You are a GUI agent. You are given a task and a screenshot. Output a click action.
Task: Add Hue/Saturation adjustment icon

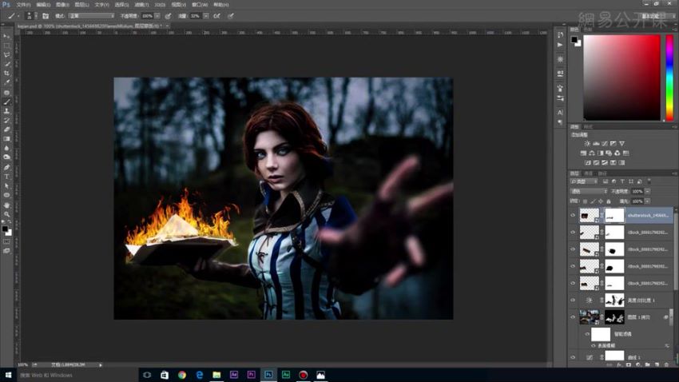583,153
